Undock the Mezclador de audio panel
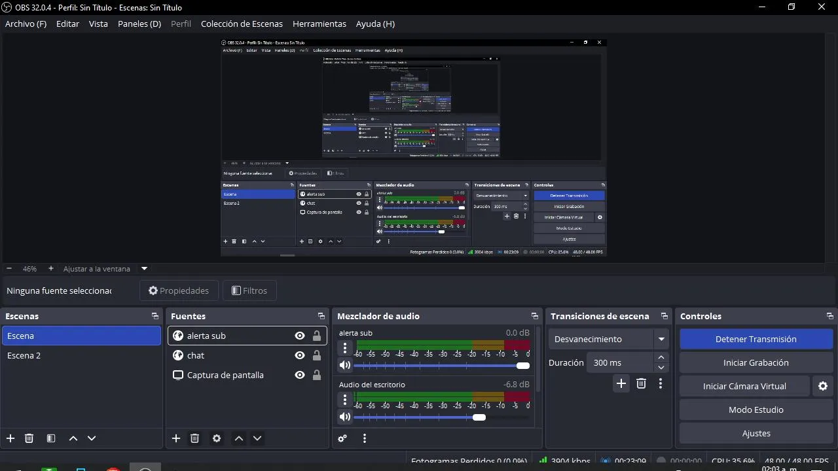Screen dimensions: 838x471 (x=535, y=316)
